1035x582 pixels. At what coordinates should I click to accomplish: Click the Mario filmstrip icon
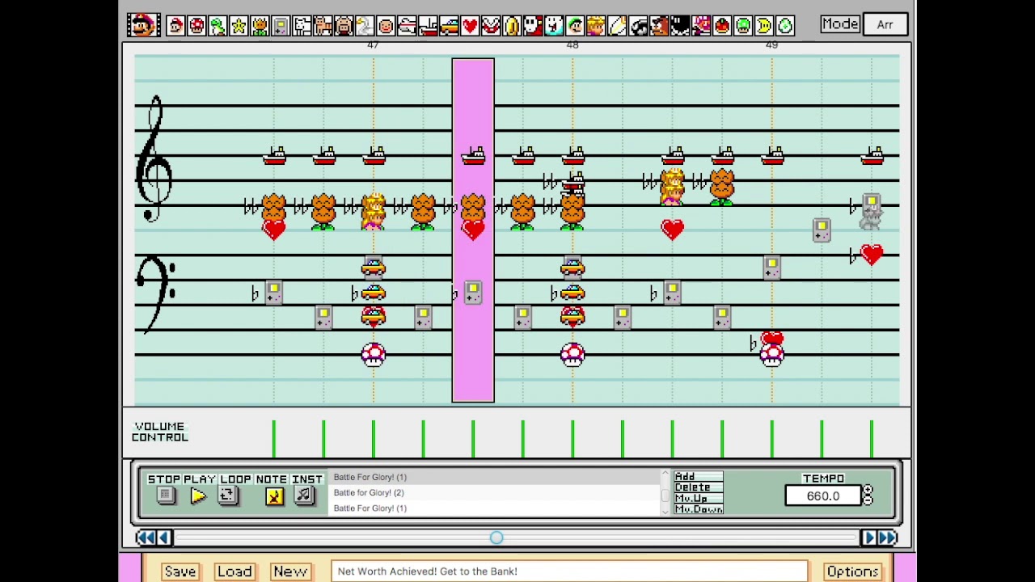pyautogui.click(x=143, y=25)
